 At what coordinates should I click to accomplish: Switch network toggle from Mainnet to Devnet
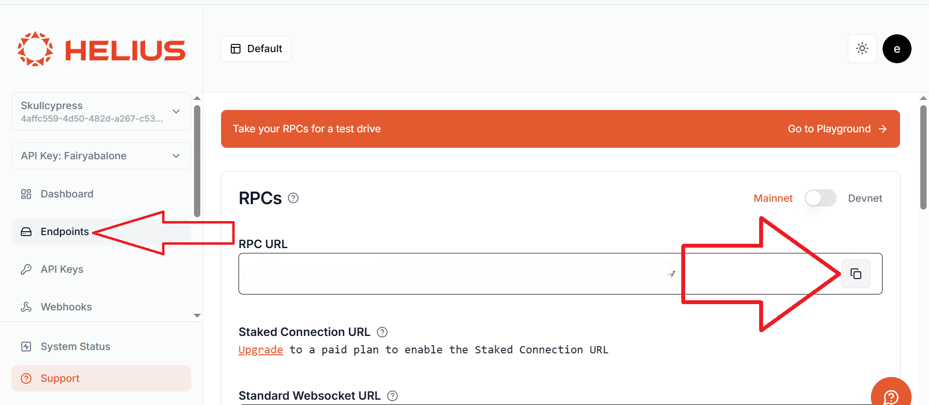pyautogui.click(x=820, y=198)
